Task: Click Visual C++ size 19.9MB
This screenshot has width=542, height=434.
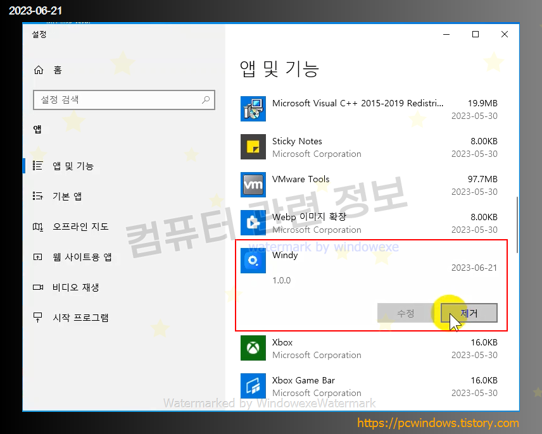Action: point(482,103)
